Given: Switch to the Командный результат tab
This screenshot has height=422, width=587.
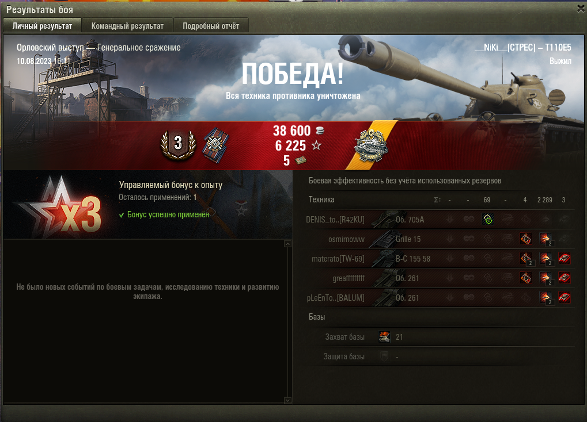Looking at the screenshot, I should click(127, 26).
